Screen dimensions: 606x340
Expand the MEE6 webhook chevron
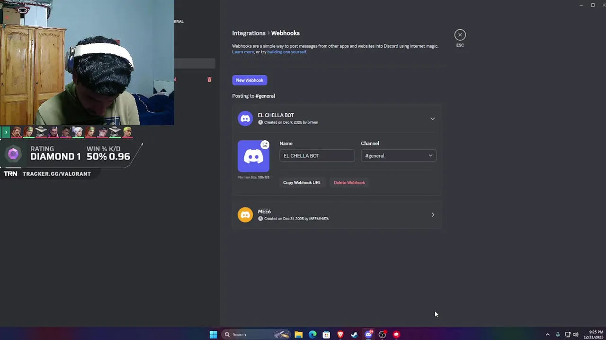click(x=432, y=215)
